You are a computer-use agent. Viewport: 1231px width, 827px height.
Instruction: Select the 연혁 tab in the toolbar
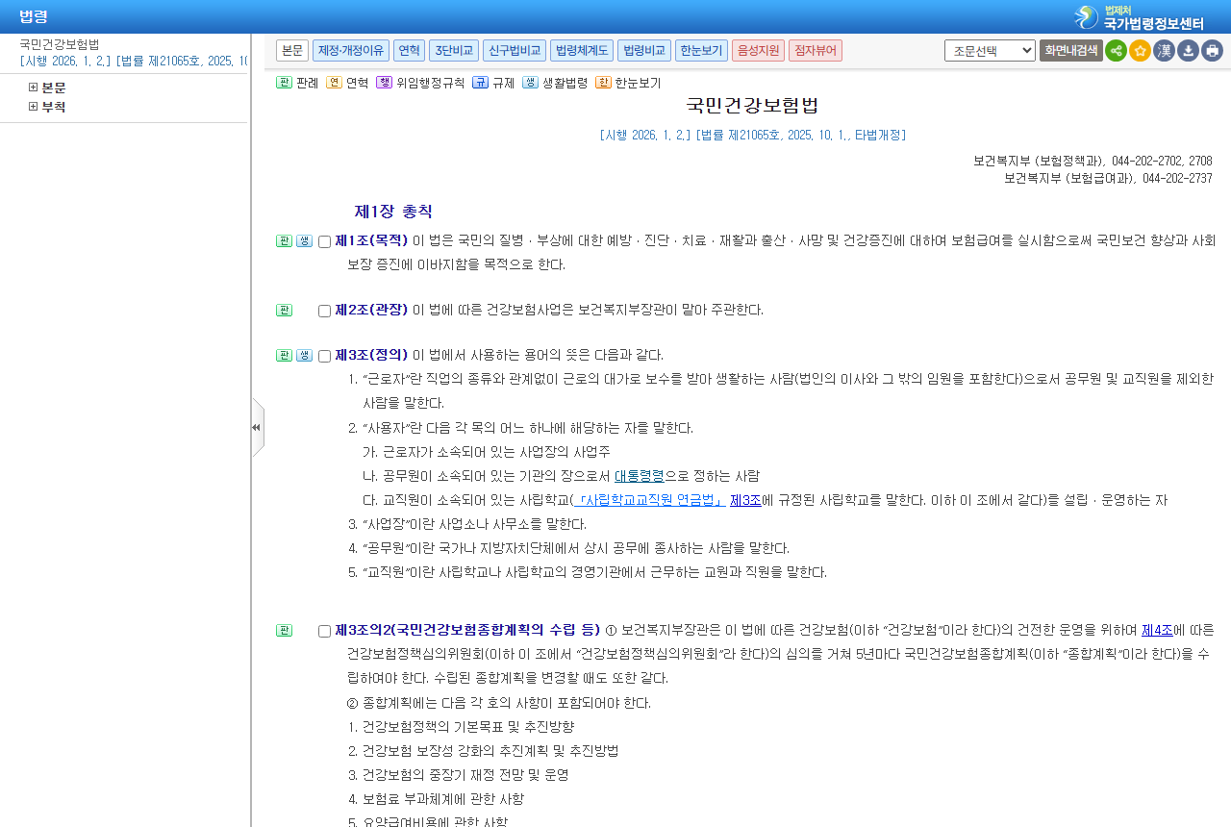(409, 50)
